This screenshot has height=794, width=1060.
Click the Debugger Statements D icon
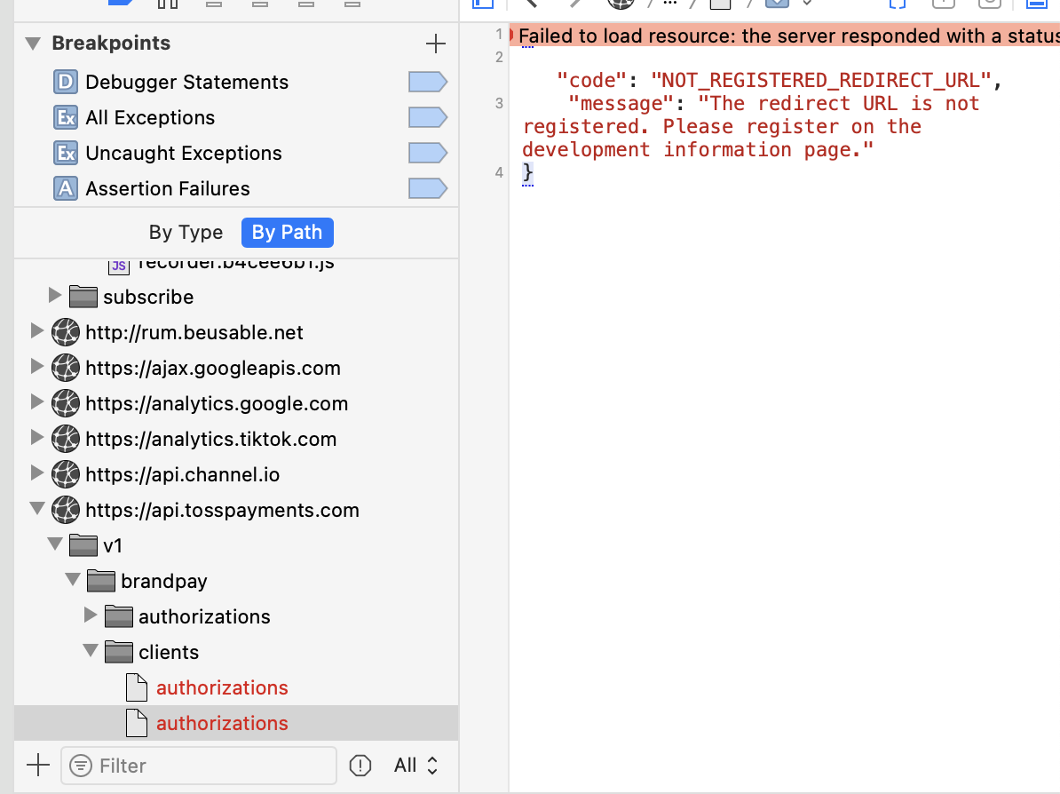point(66,82)
